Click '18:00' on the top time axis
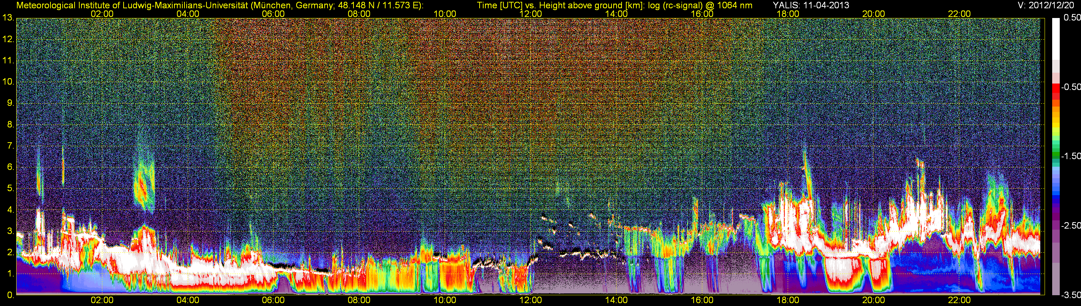Viewport: 1081px width, 306px height. [788, 14]
